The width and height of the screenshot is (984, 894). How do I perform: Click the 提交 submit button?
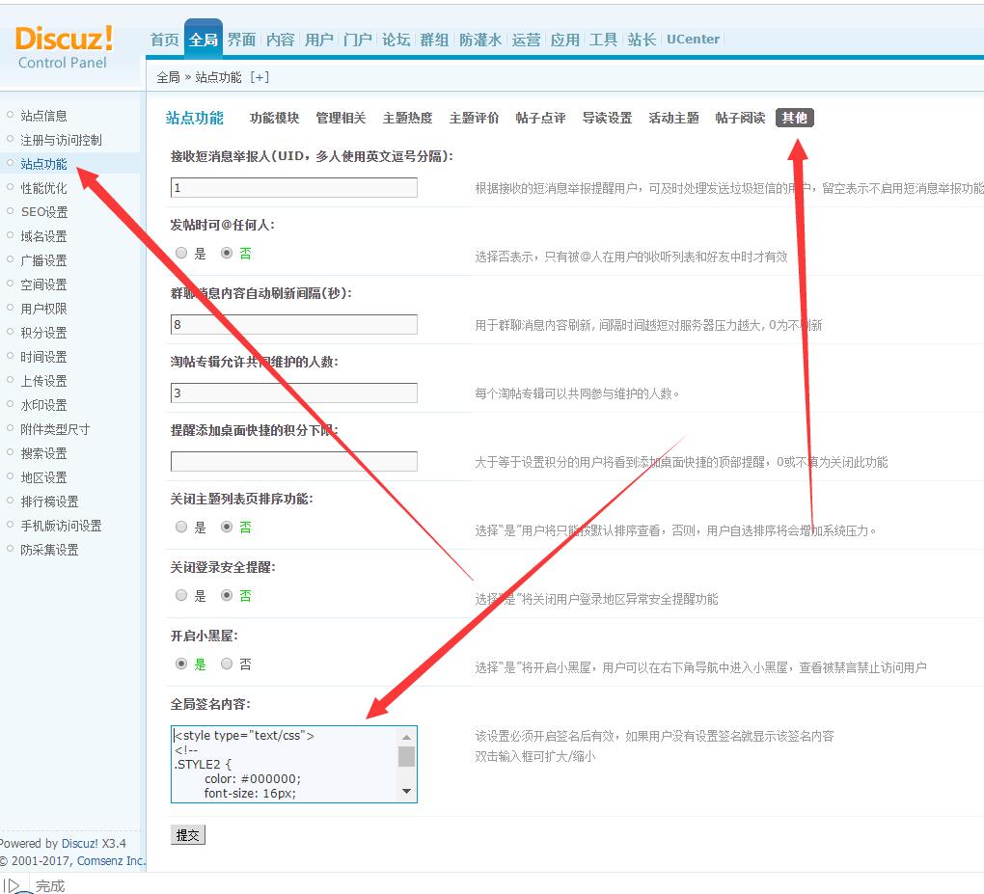(188, 835)
